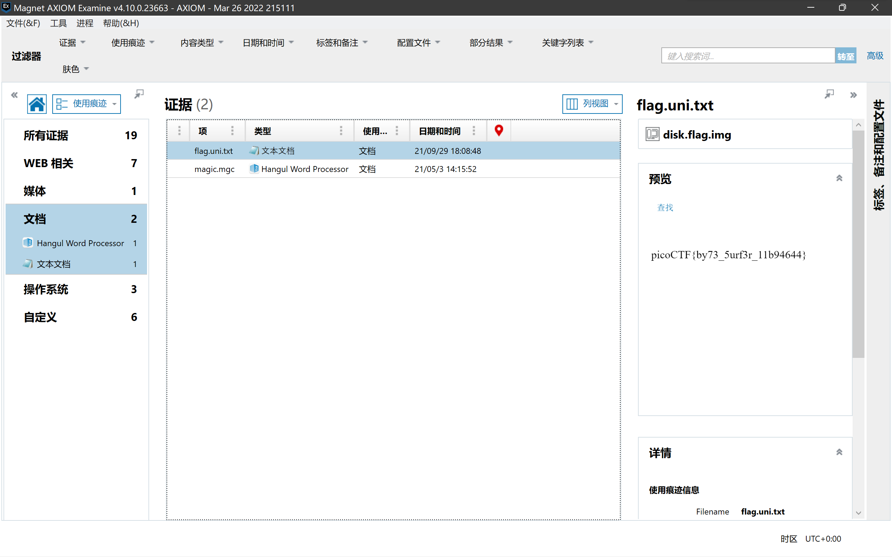This screenshot has height=557, width=892.
Task: Click the 查找 link in the preview panel
Action: tap(664, 207)
